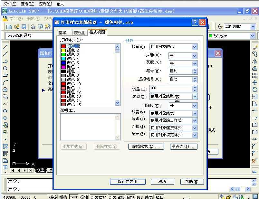The width and height of the screenshot is (259, 199).
Task: Click the 另存为(S)... button
Action: click(x=184, y=147)
